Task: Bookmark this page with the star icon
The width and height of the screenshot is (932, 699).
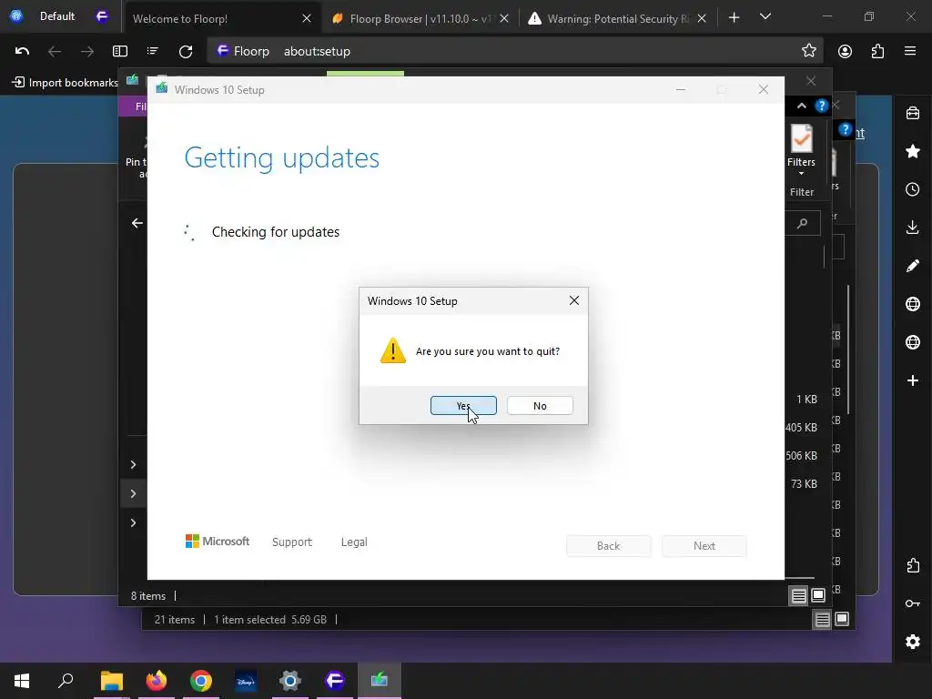Action: [808, 51]
